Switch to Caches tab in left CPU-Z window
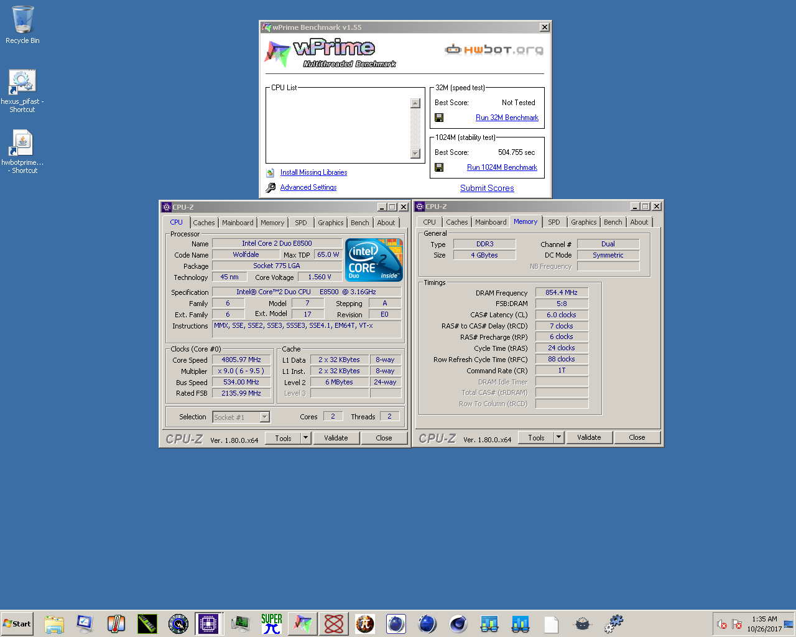 pos(203,223)
